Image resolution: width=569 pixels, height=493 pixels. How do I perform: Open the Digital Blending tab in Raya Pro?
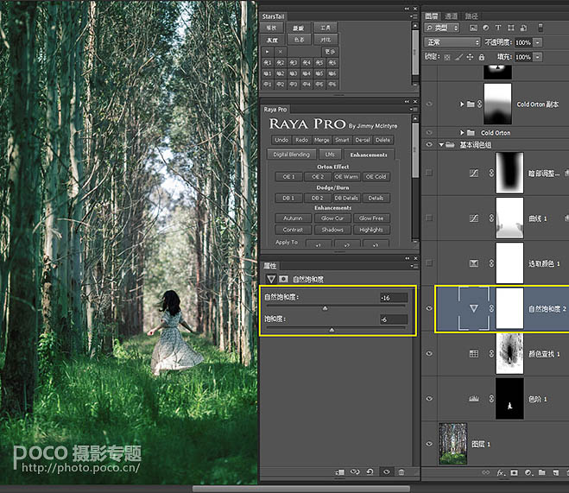(x=291, y=155)
